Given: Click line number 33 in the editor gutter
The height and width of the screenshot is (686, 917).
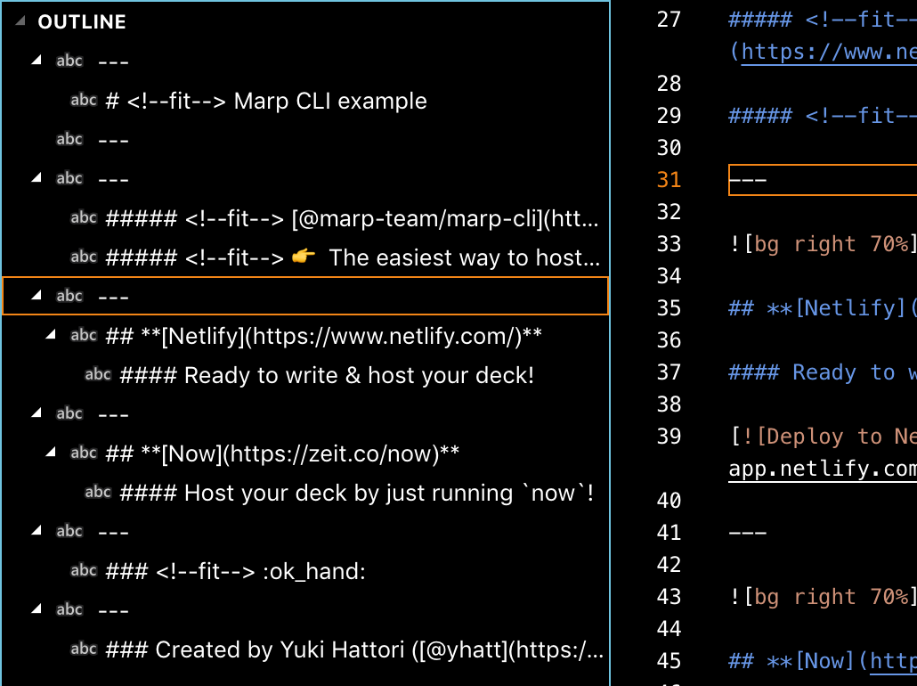Looking at the screenshot, I should pyautogui.click(x=669, y=243).
